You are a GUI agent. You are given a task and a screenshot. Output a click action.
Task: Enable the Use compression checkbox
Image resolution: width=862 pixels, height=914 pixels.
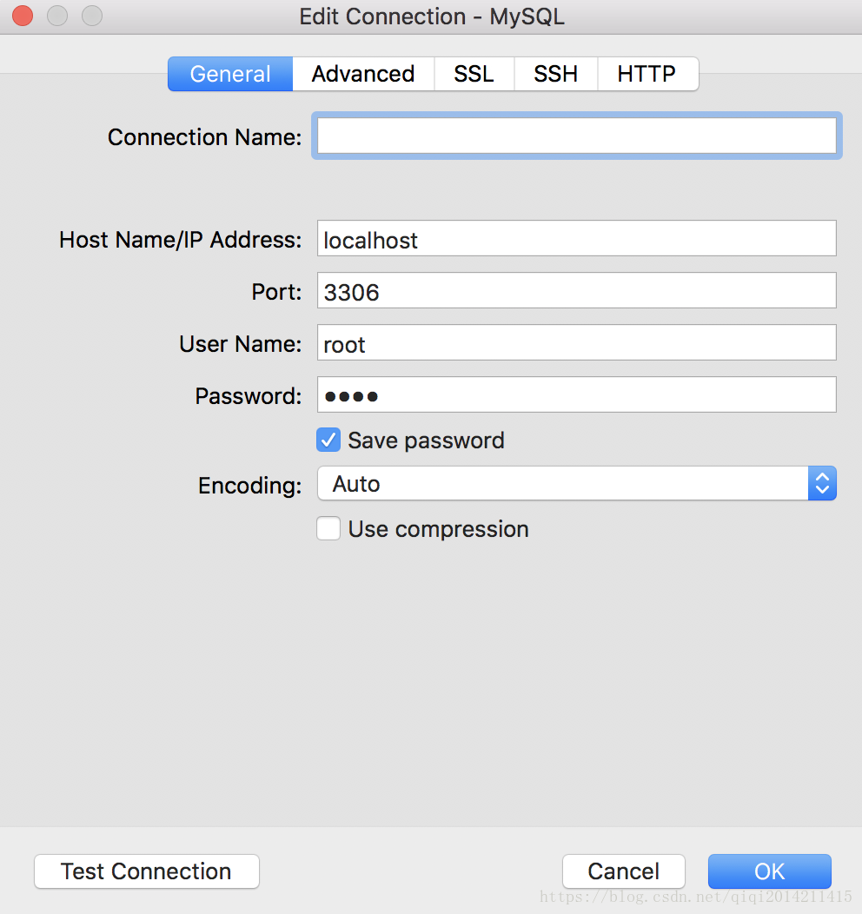pyautogui.click(x=328, y=529)
